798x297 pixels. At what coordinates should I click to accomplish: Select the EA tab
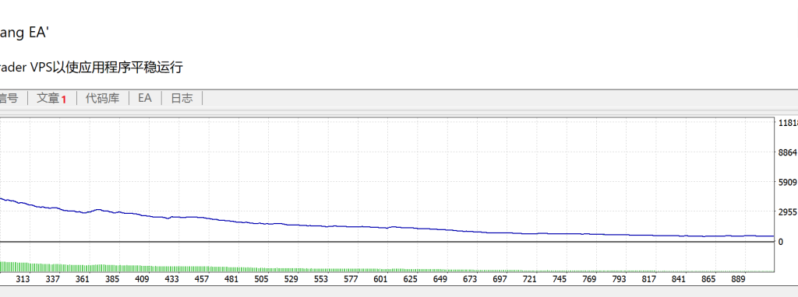click(x=145, y=99)
